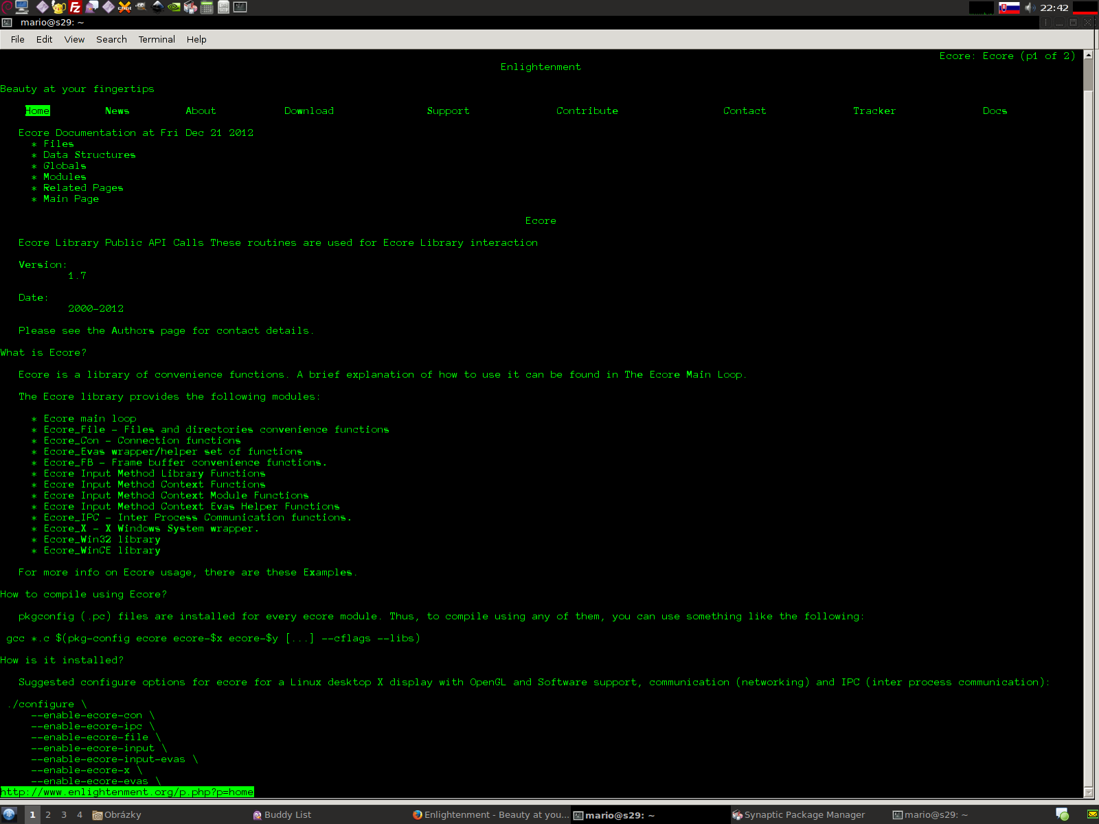Launch Inkscape from the top panel
The image size is (1099, 824).
[157, 8]
